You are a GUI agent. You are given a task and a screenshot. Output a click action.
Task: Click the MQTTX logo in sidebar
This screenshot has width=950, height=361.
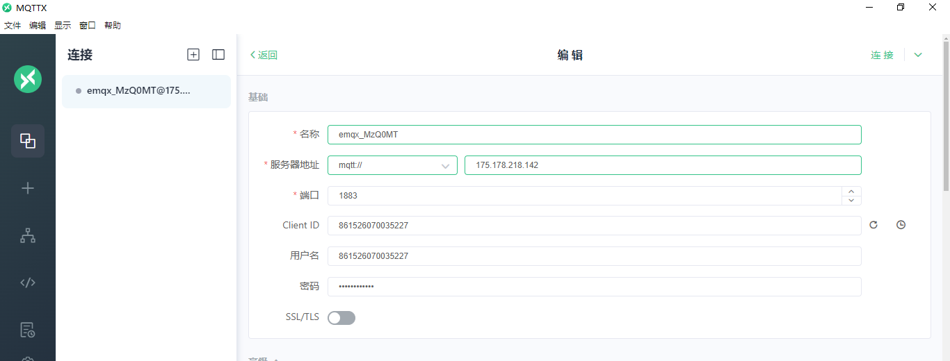point(28,79)
